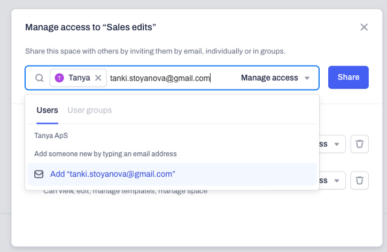Expand the first member's access dropdown
Image resolution: width=387 pixels, height=252 pixels.
(332, 144)
